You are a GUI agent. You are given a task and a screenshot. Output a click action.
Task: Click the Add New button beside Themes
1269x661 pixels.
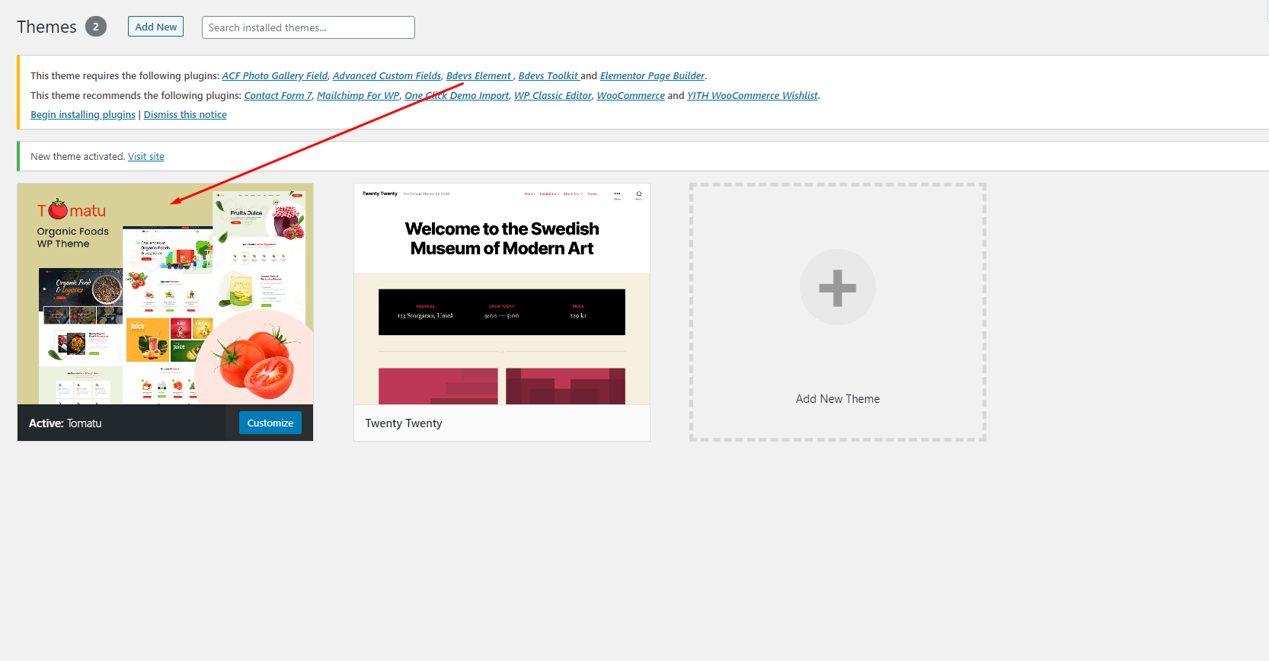point(155,27)
